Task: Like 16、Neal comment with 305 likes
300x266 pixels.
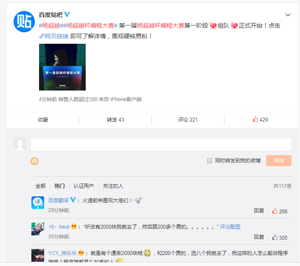Action: click(x=280, y=238)
